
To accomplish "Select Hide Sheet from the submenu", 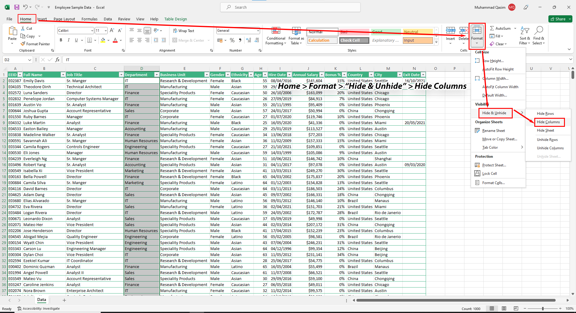I will point(545,130).
